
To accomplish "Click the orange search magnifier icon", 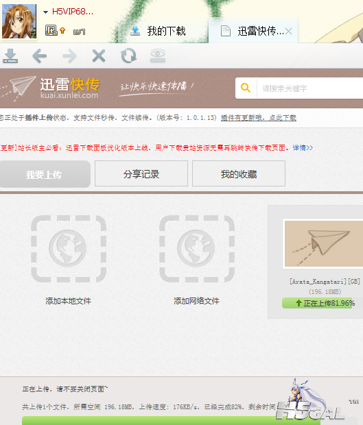I will 246,88.
